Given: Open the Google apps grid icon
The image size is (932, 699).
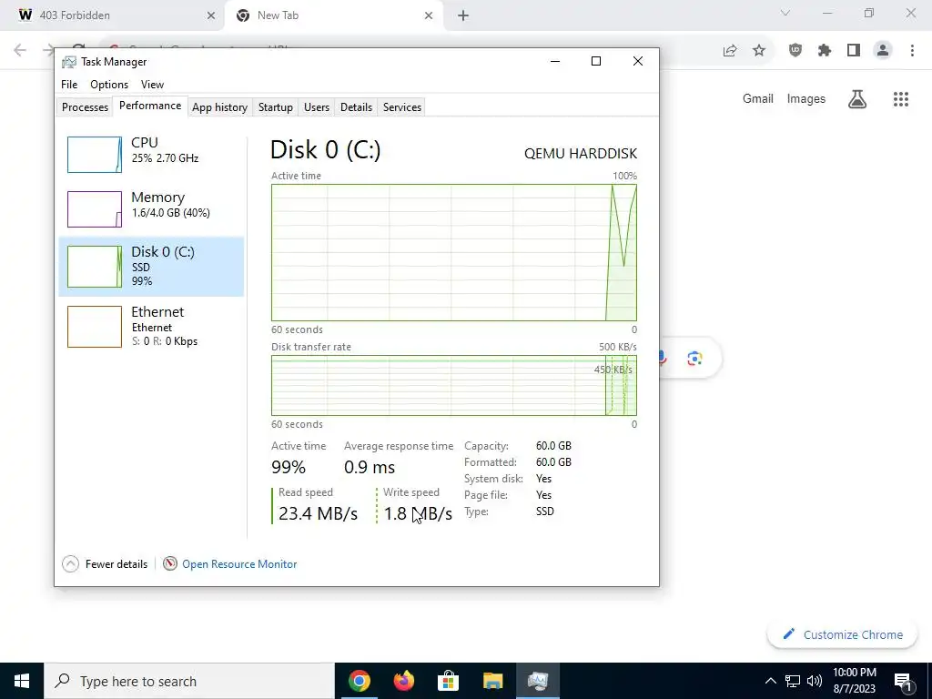Looking at the screenshot, I should (x=901, y=99).
